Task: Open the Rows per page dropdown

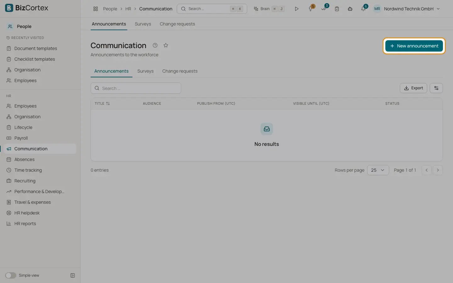Action: (378, 170)
